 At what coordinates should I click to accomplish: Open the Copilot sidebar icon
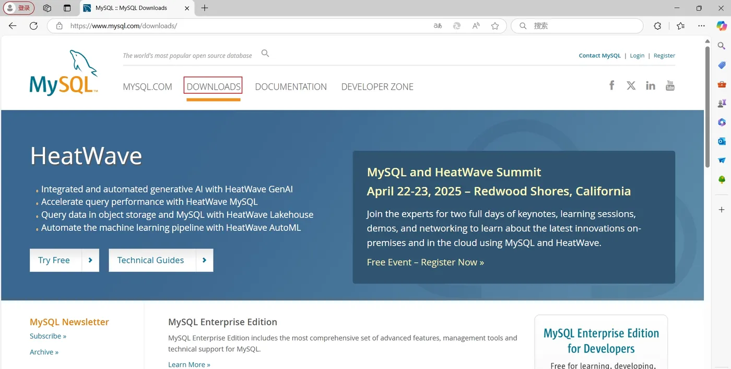pyautogui.click(x=721, y=26)
